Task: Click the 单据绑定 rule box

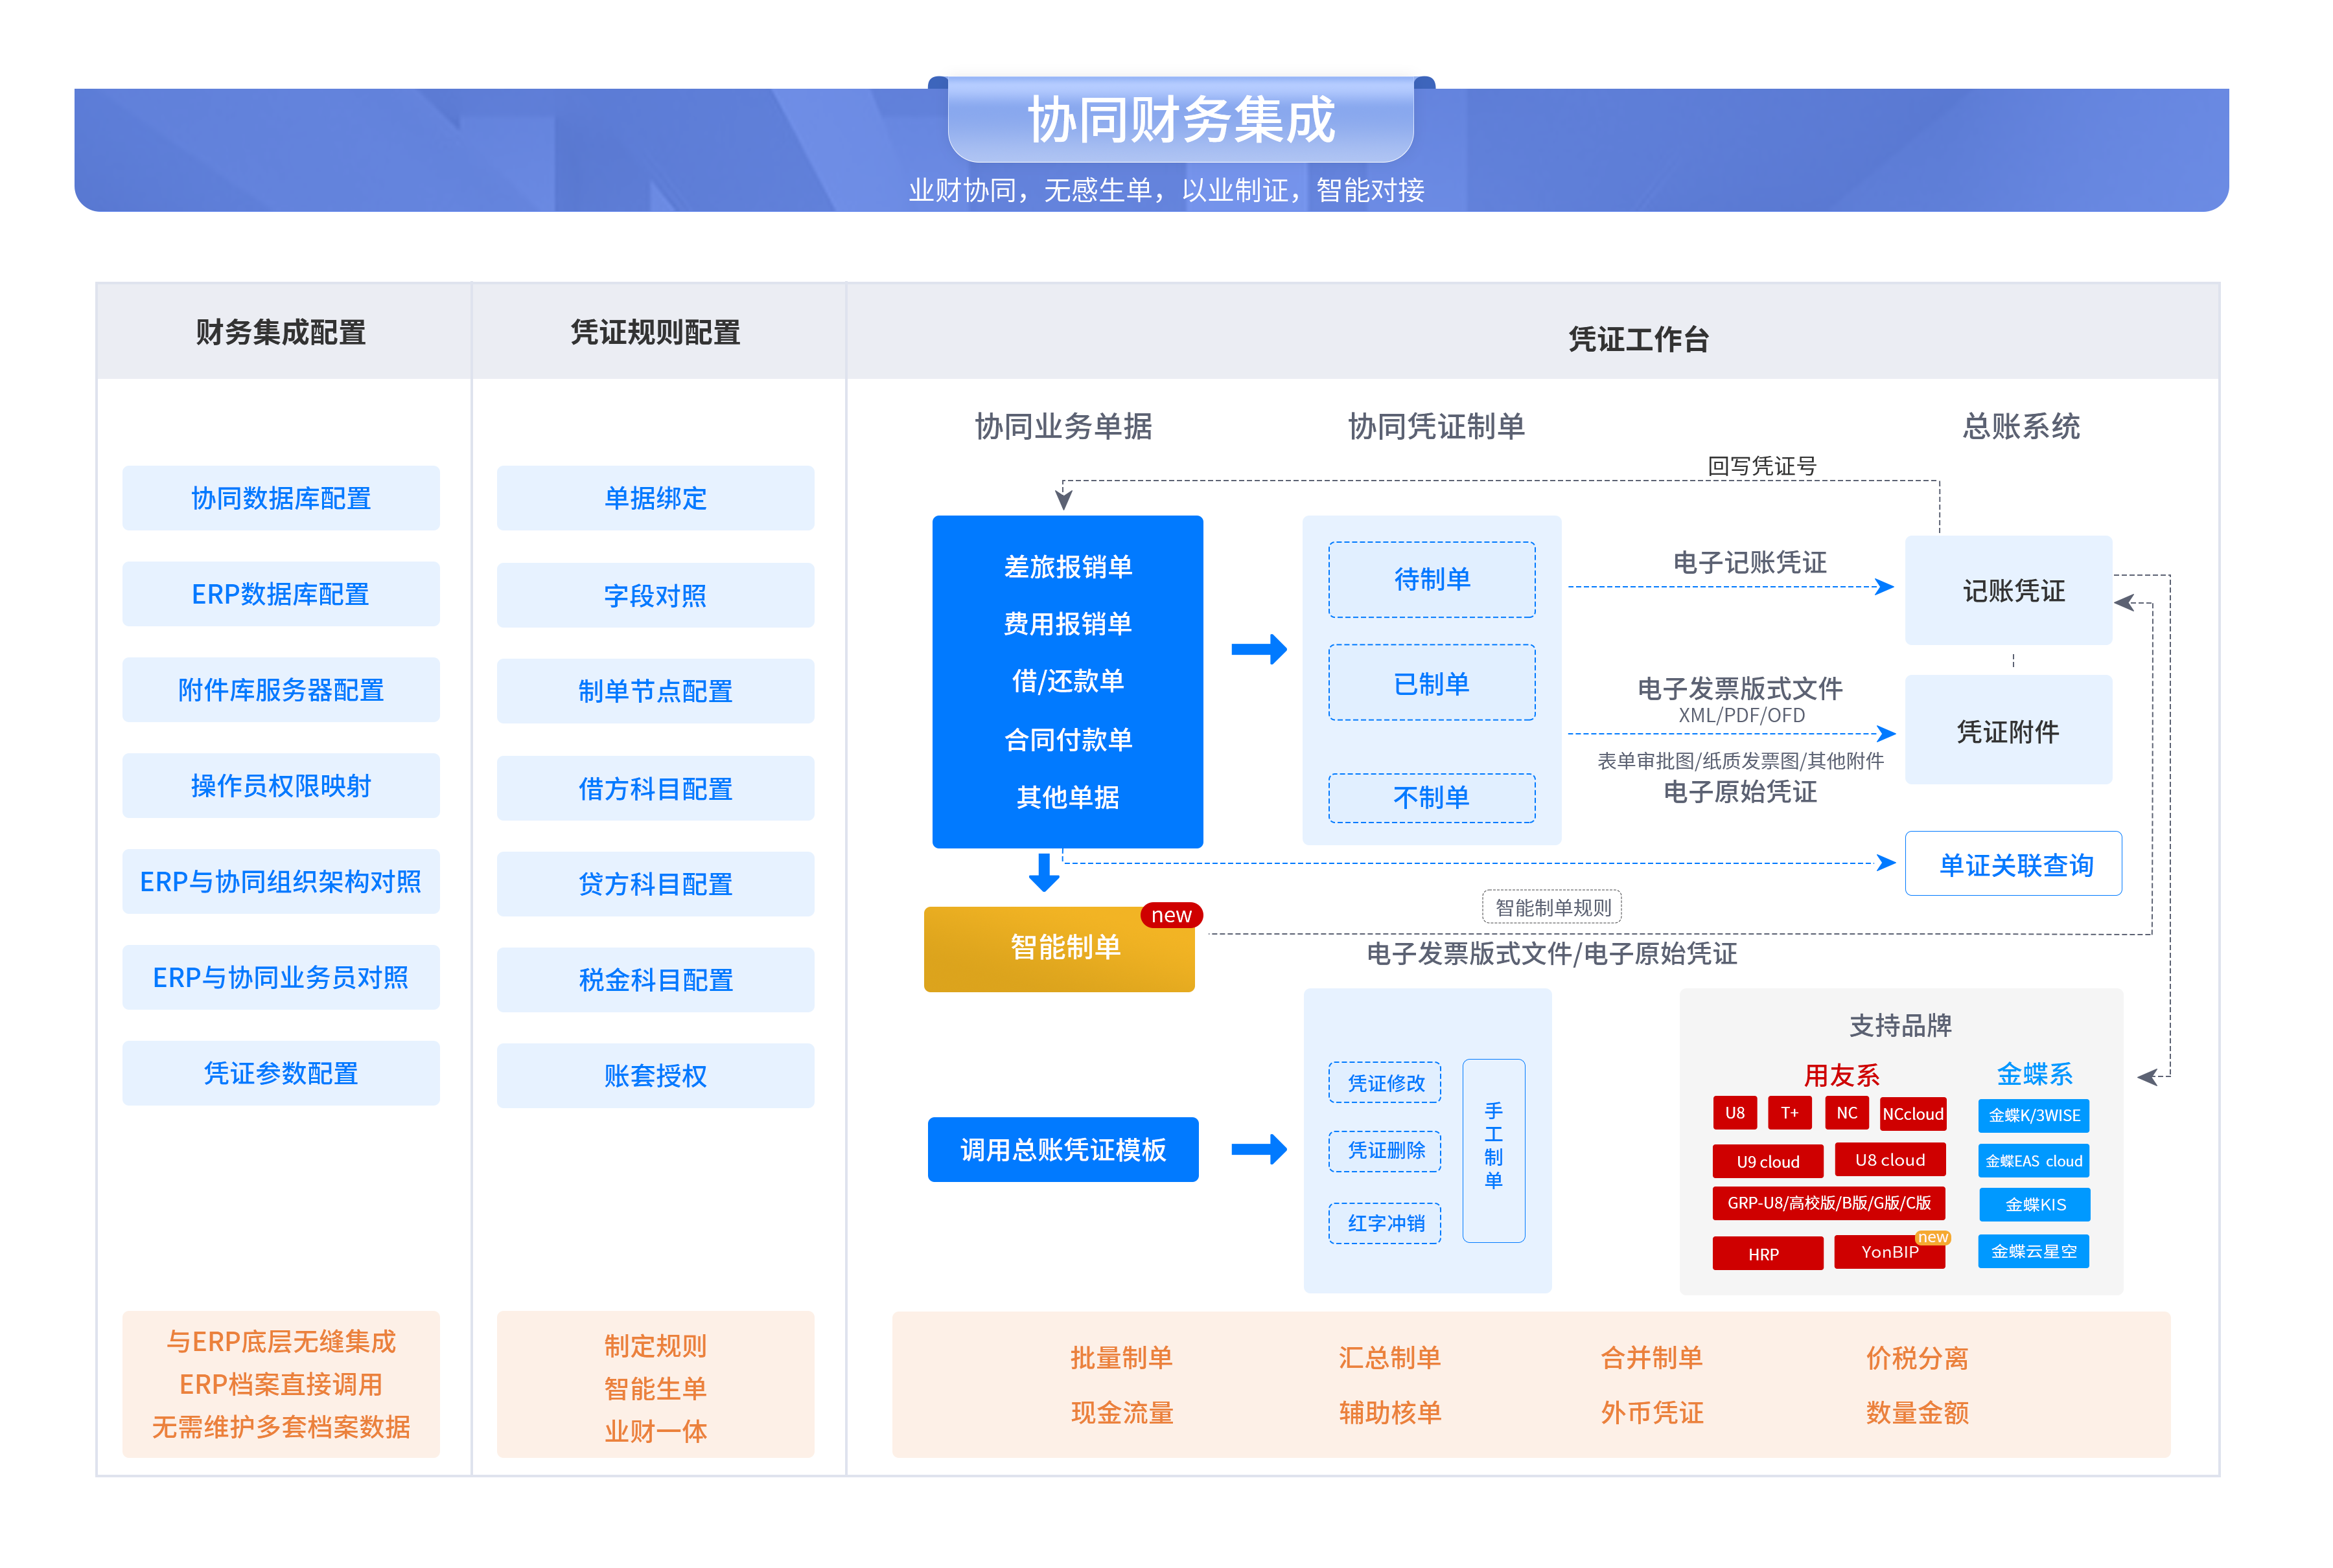Action: 655,498
